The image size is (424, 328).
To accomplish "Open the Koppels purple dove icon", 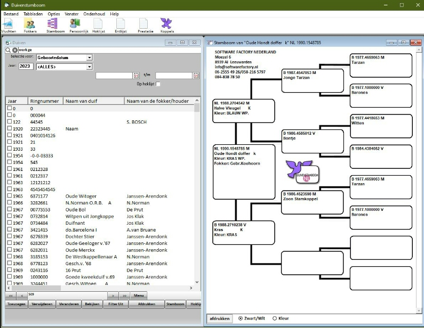I will [166, 24].
